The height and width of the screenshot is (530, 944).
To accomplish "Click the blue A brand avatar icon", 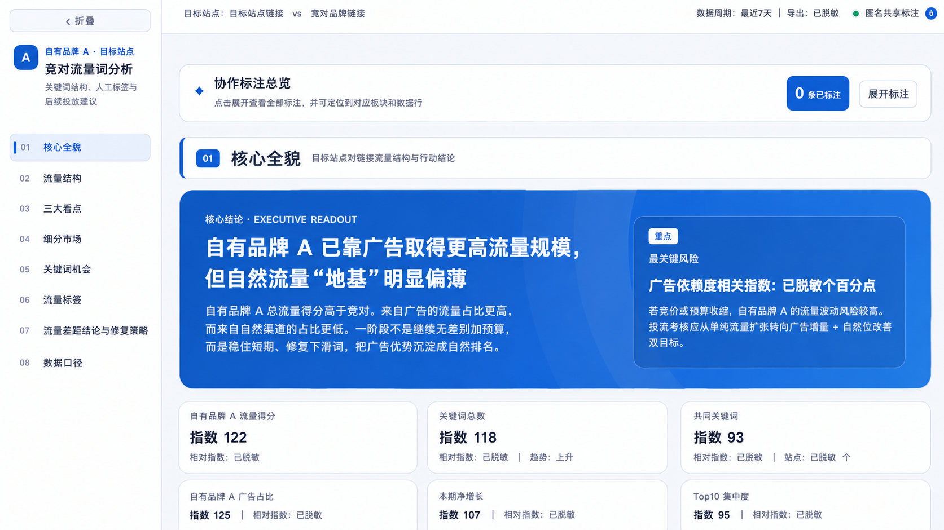I will (x=26, y=58).
